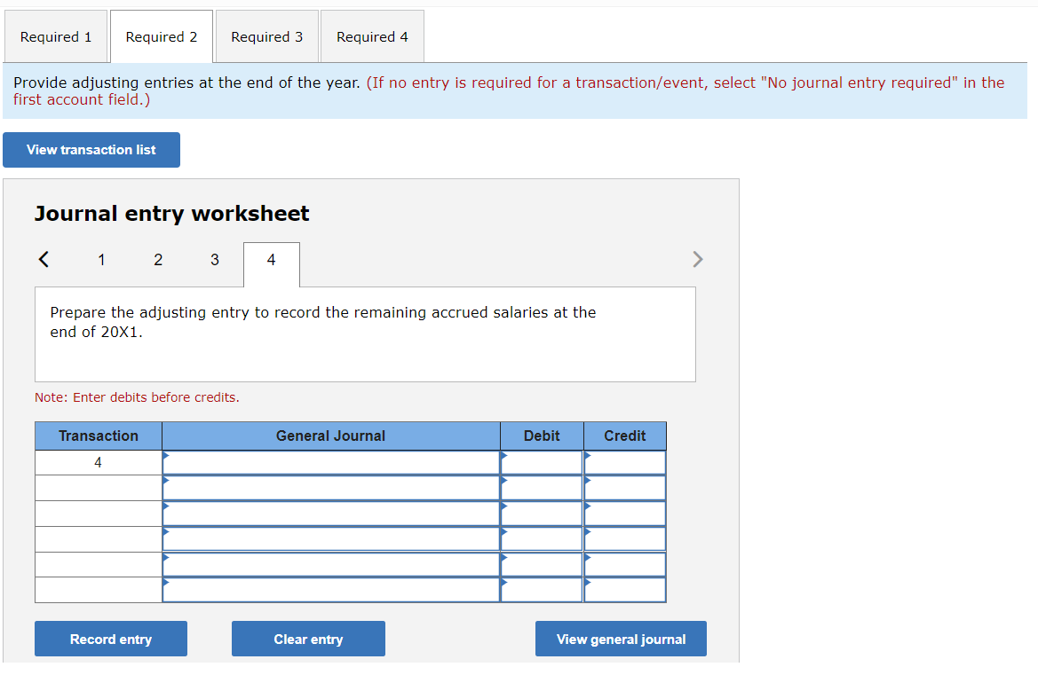Open the View general journal

click(621, 639)
